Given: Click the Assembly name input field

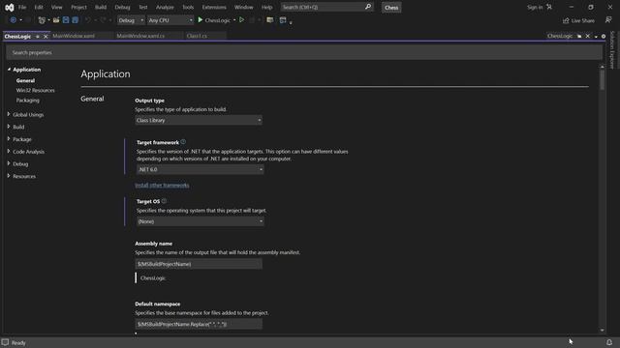Looking at the screenshot, I should tap(199, 264).
